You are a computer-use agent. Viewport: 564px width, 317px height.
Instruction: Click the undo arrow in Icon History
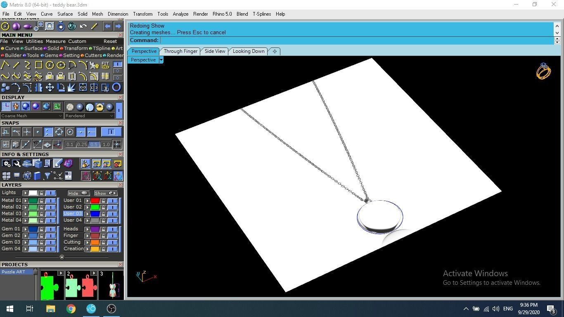(x=83, y=26)
